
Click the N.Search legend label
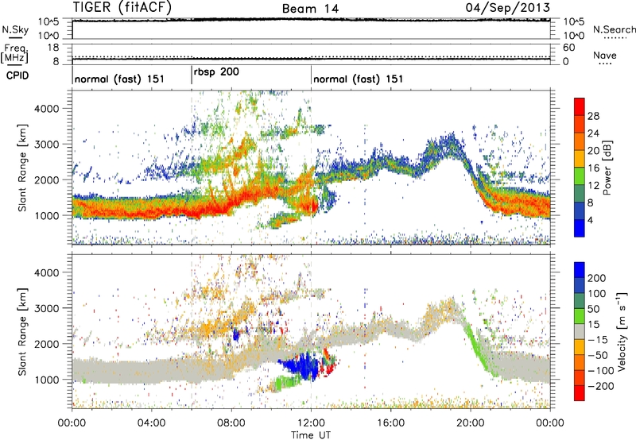click(614, 29)
